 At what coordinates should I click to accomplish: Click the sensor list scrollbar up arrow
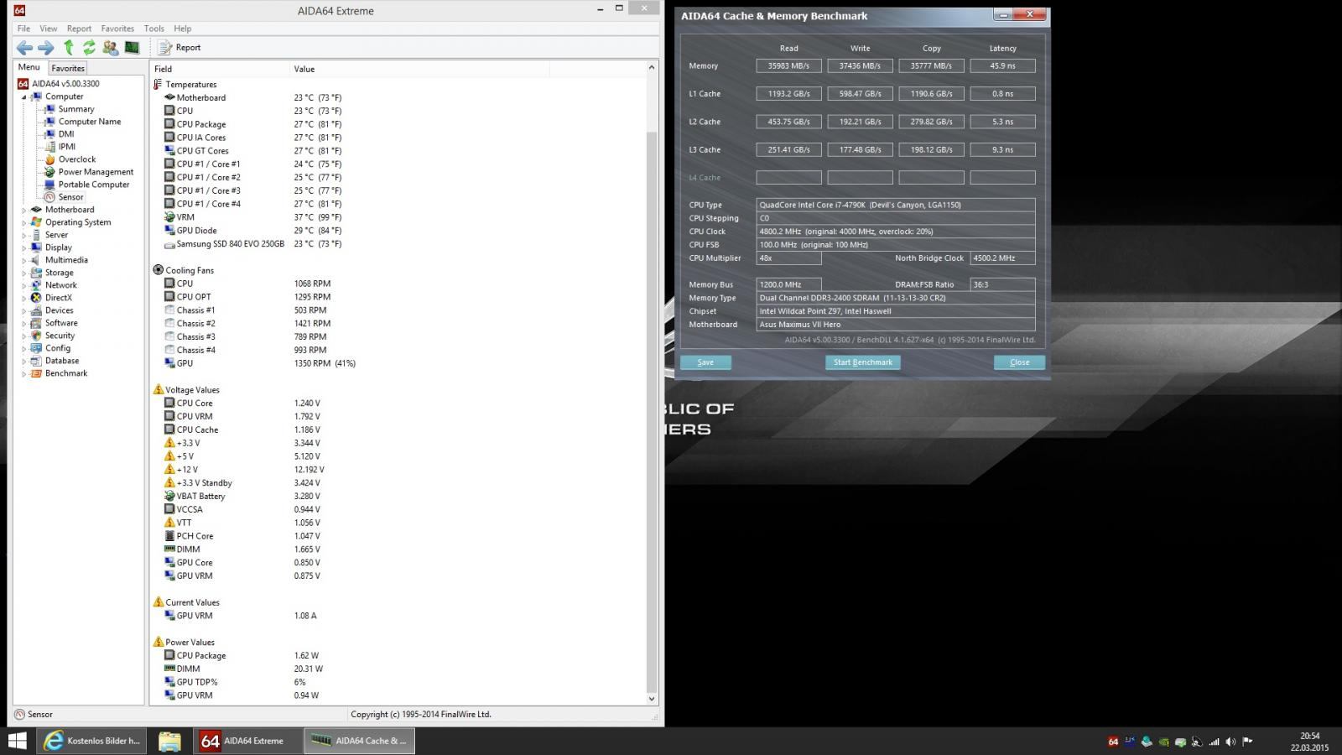tap(652, 67)
